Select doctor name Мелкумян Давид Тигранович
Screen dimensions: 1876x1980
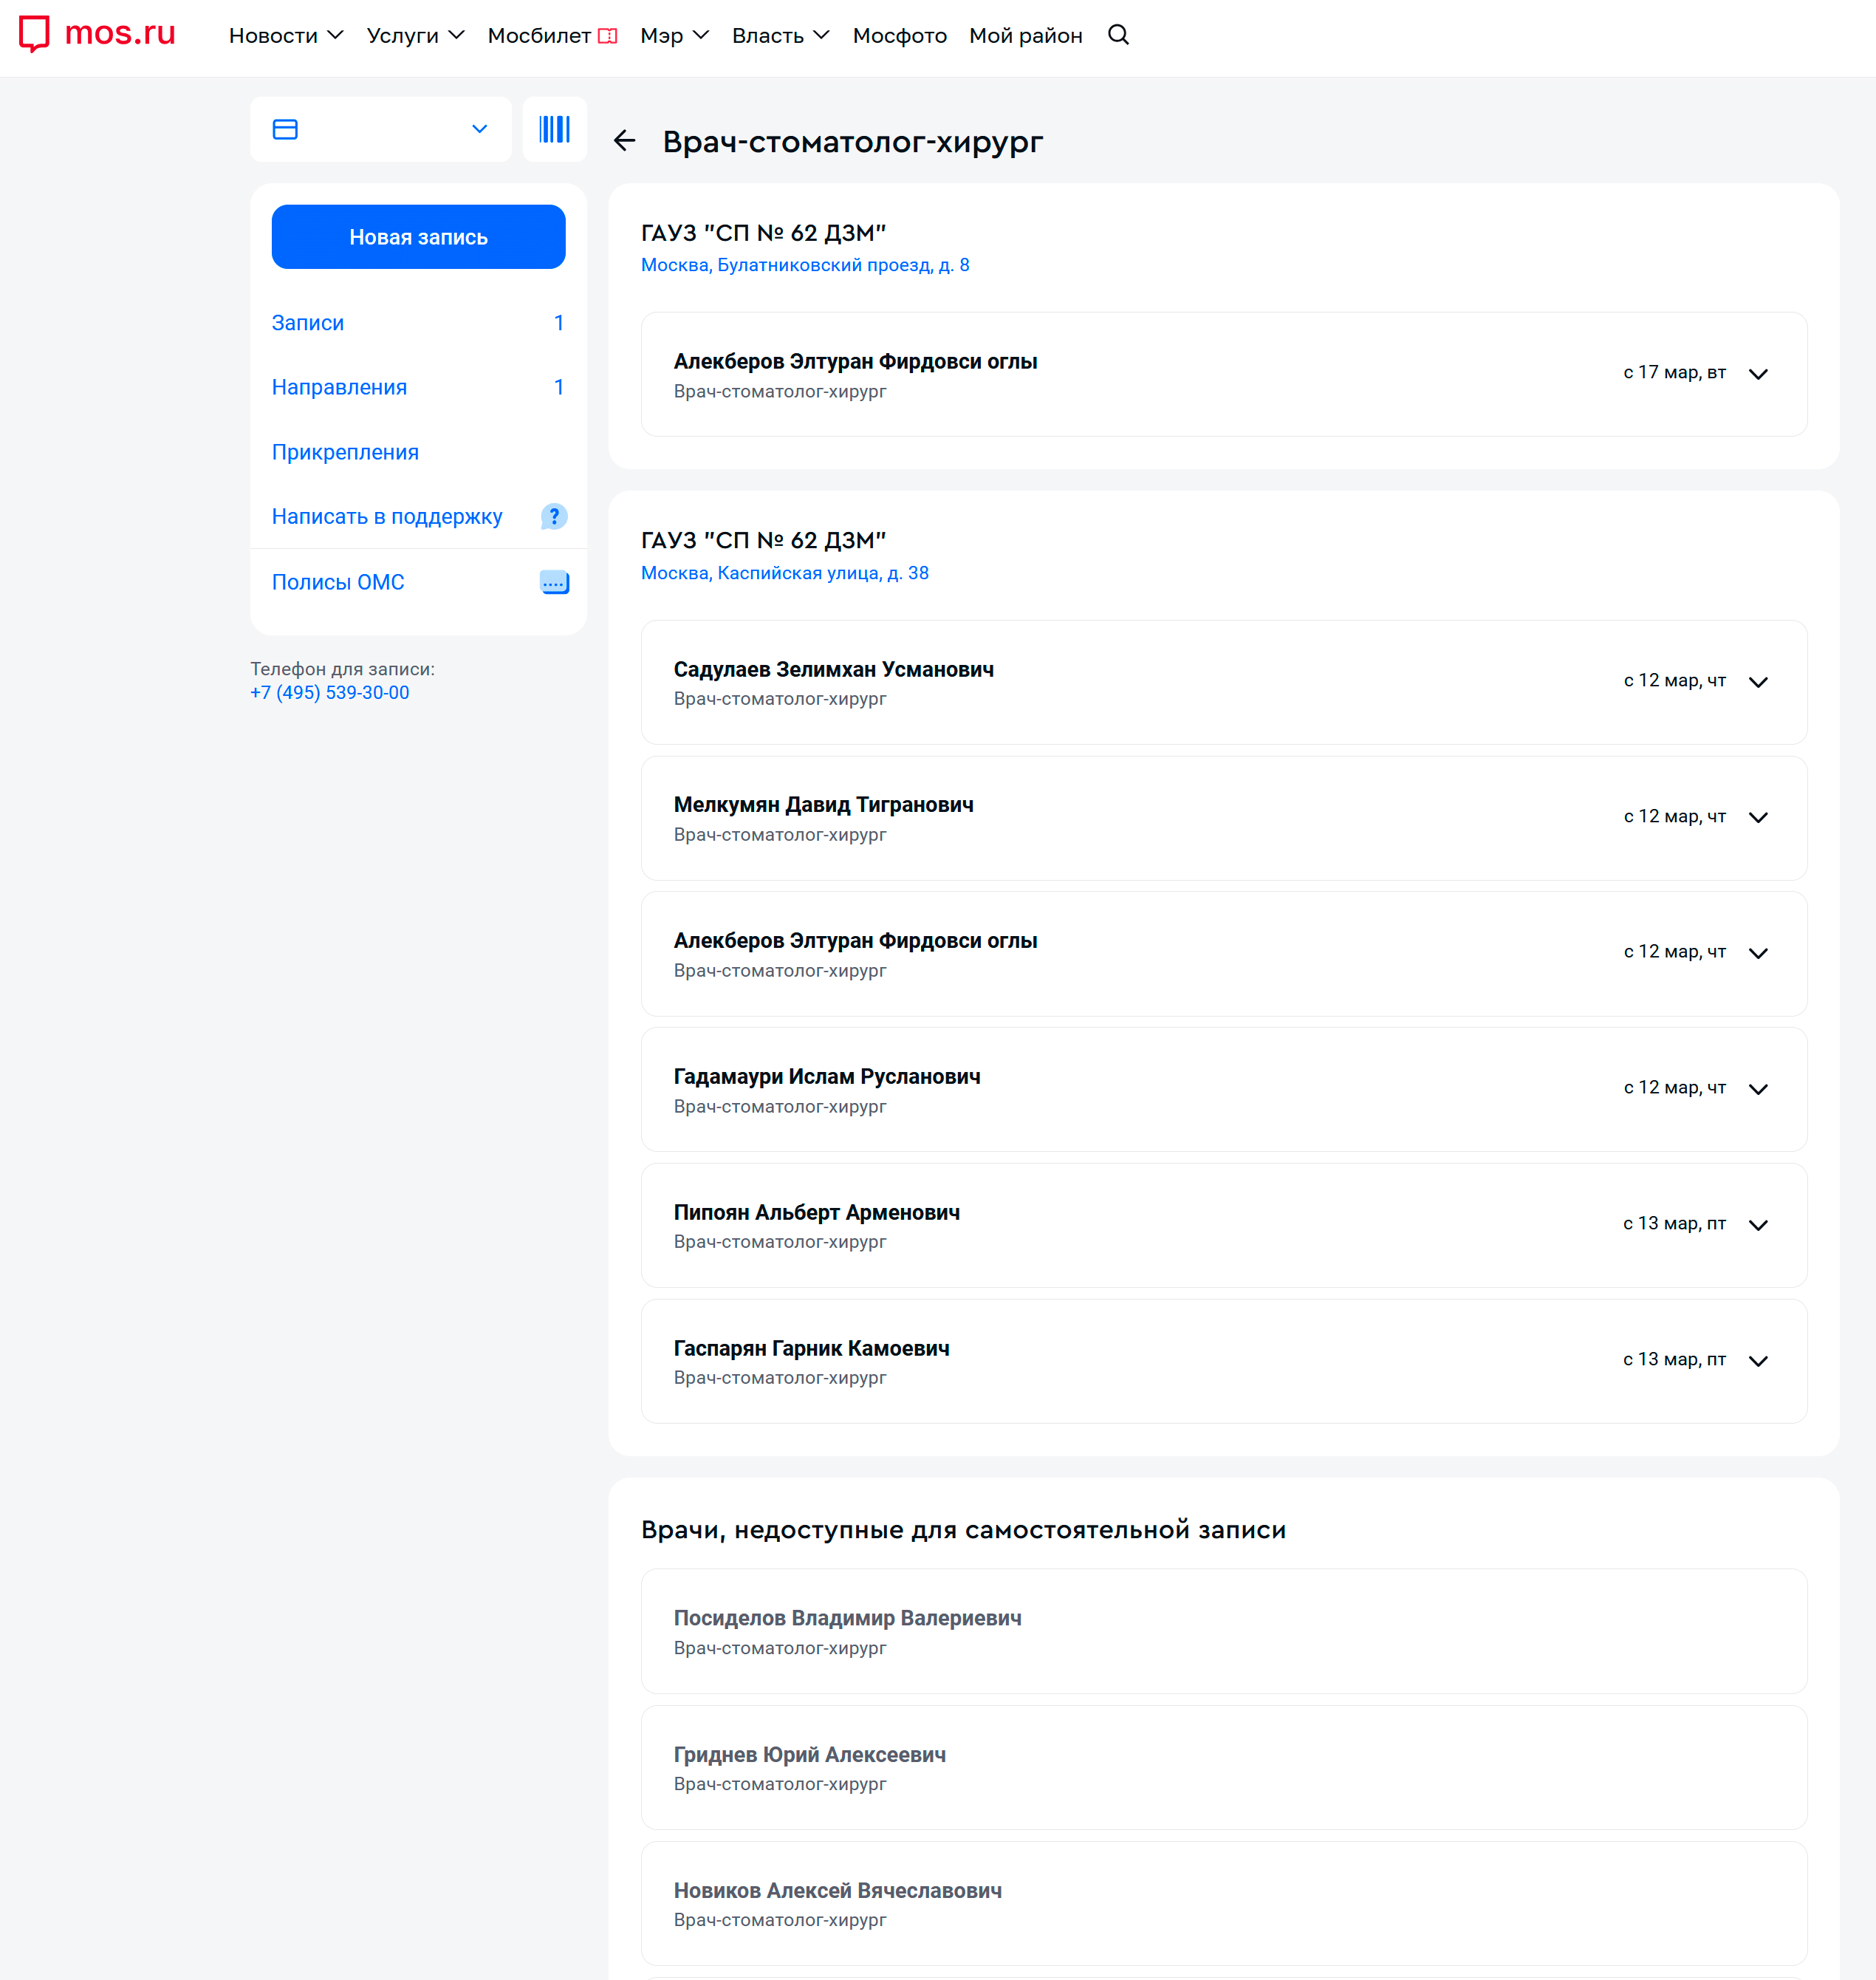[824, 805]
